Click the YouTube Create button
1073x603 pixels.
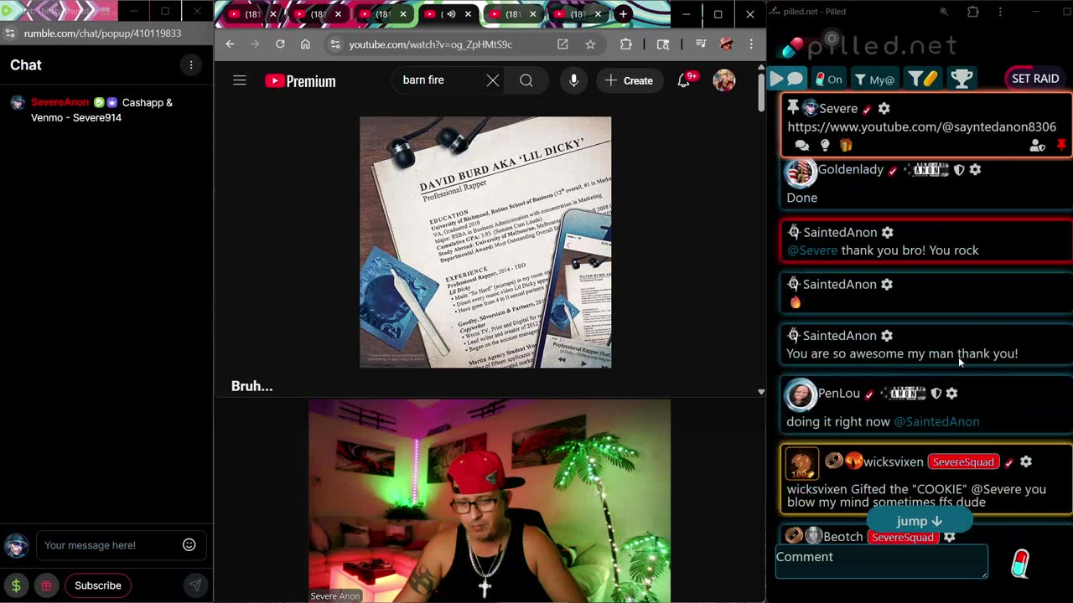click(629, 80)
